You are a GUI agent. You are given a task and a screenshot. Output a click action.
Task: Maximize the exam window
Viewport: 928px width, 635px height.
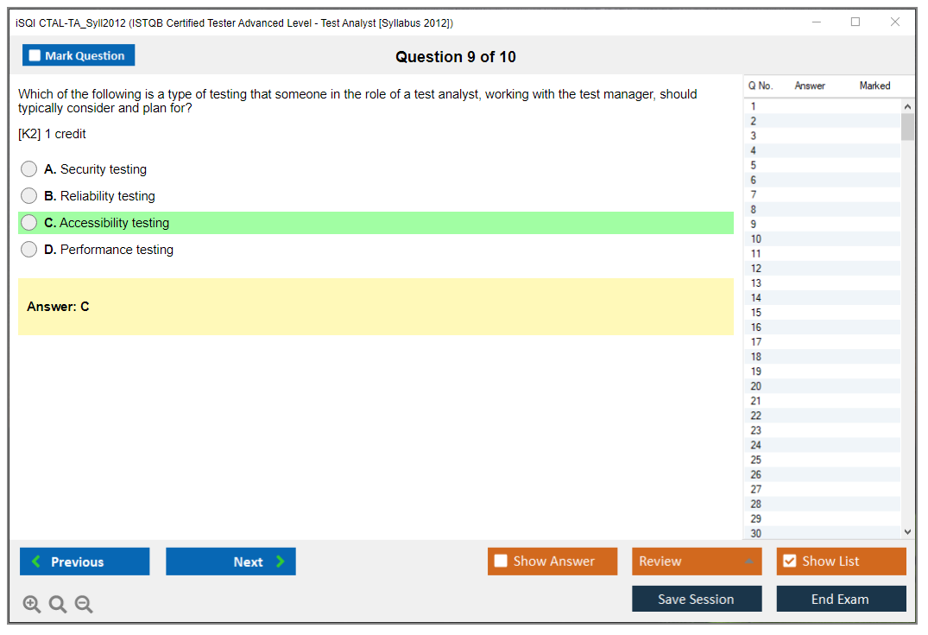point(855,22)
